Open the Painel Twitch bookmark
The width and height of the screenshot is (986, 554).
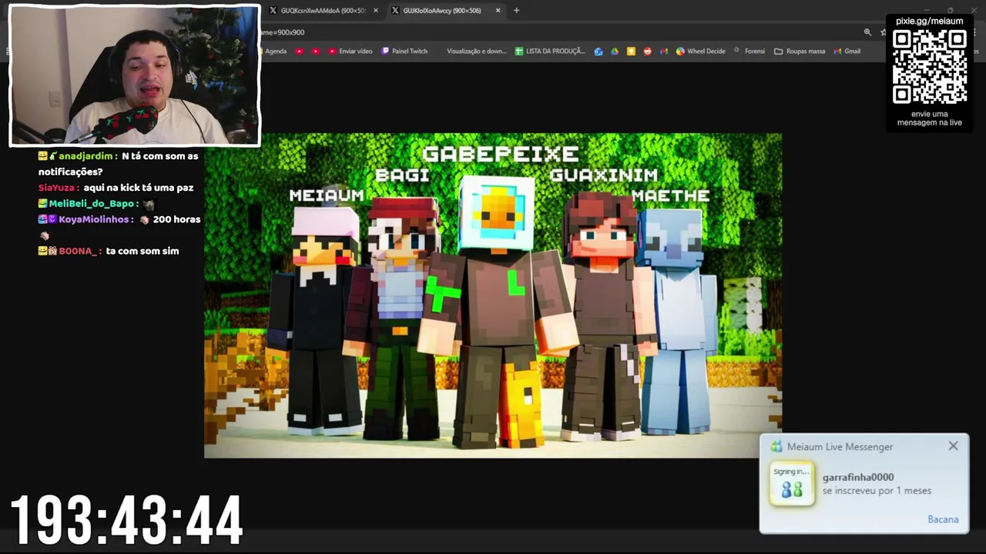[404, 52]
